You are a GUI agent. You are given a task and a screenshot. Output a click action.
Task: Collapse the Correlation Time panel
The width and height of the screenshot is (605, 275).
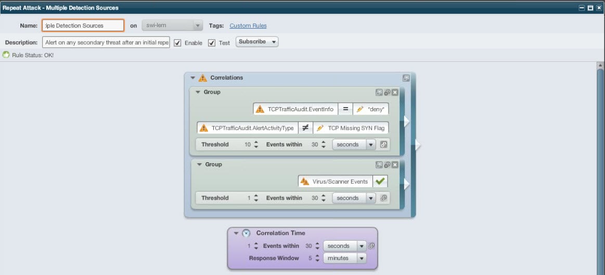(237, 233)
